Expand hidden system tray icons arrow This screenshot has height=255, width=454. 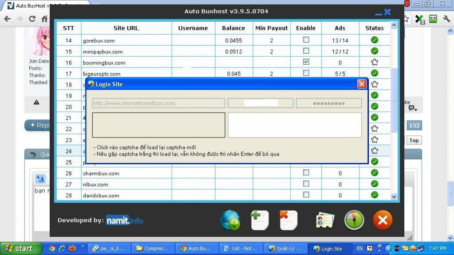[x=389, y=248]
